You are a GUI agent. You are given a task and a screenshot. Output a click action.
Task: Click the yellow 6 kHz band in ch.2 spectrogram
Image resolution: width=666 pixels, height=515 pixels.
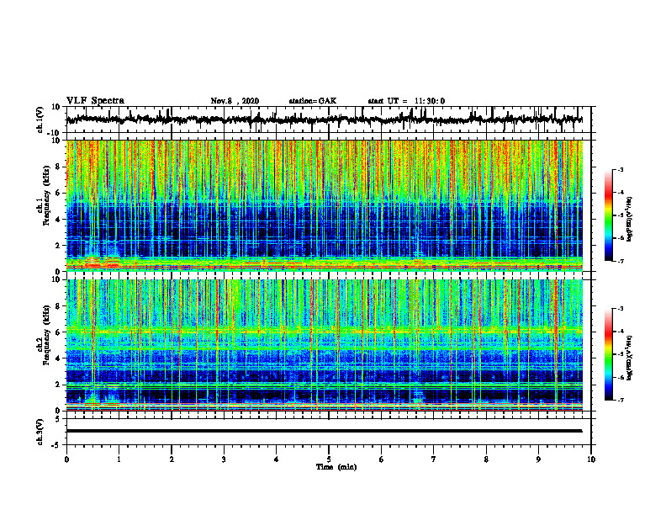324,331
